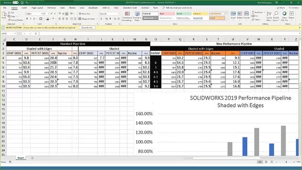
Task: Apply Underline formatting
Action: tap(34, 19)
